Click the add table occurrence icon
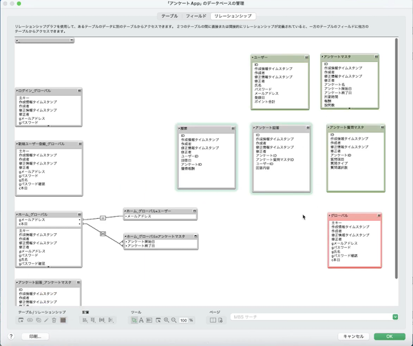413x346 pixels. coord(21,321)
